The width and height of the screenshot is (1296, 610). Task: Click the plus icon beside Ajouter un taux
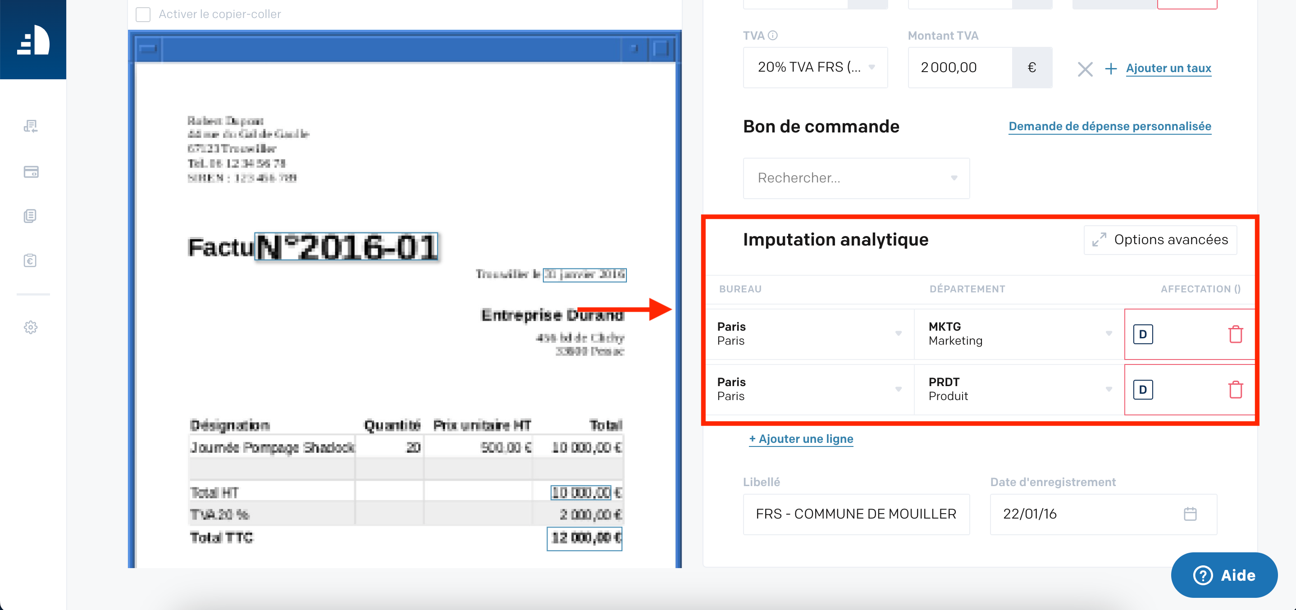coord(1110,68)
